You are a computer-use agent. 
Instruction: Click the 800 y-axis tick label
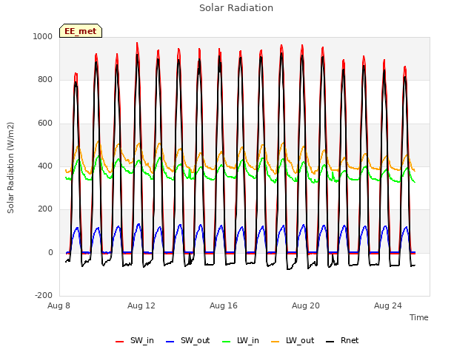[45, 80]
